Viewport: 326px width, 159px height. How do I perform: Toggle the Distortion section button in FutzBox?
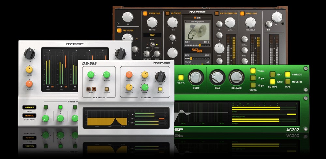[145, 13]
